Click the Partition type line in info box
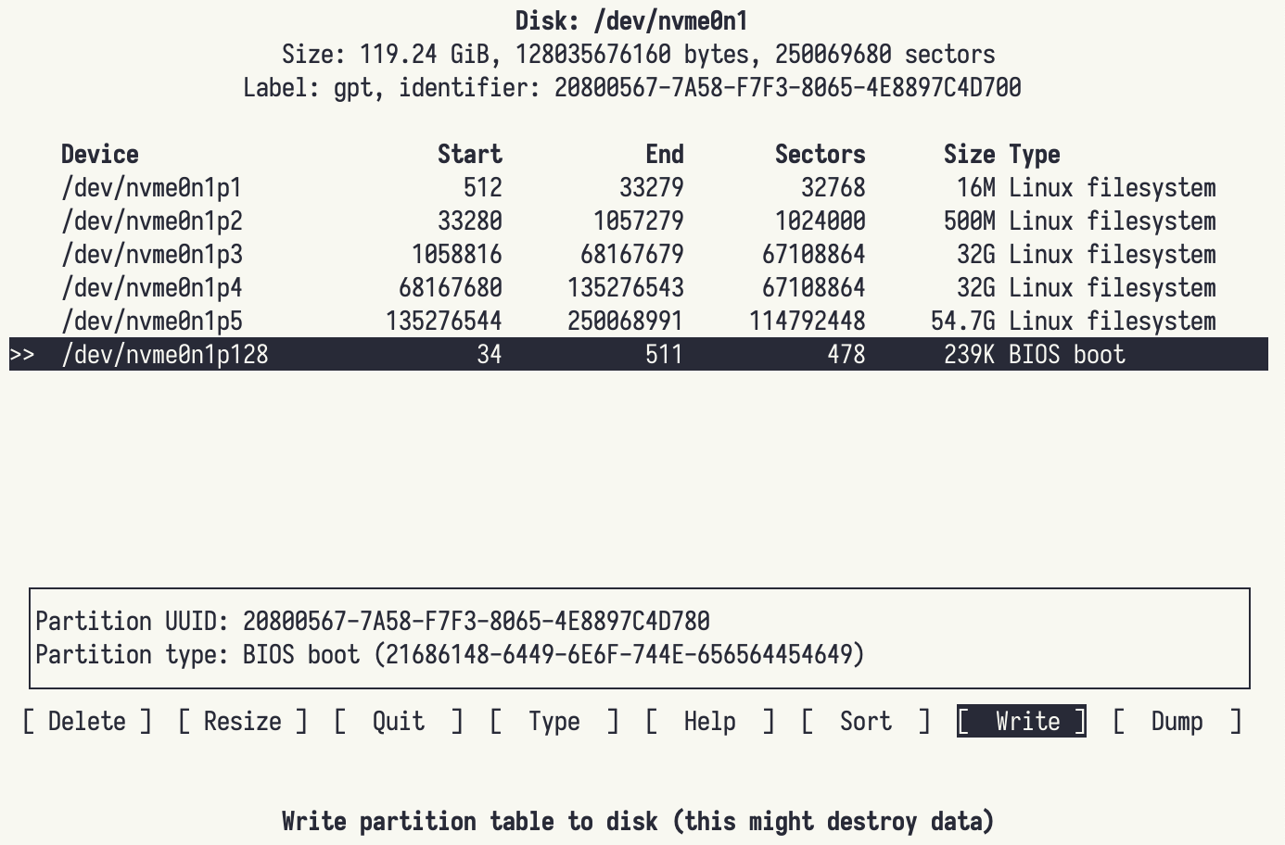Image resolution: width=1285 pixels, height=845 pixels. coord(450,655)
